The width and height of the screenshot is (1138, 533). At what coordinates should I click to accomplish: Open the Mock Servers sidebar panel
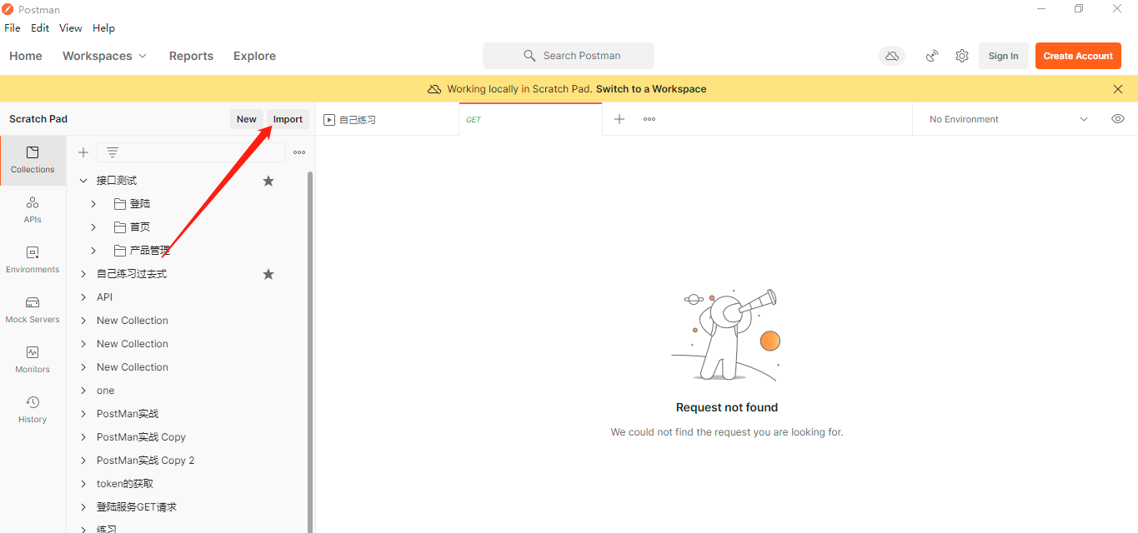33,311
